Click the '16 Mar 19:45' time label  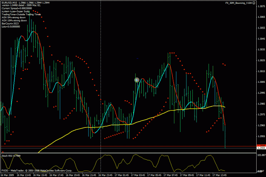click(73, 175)
